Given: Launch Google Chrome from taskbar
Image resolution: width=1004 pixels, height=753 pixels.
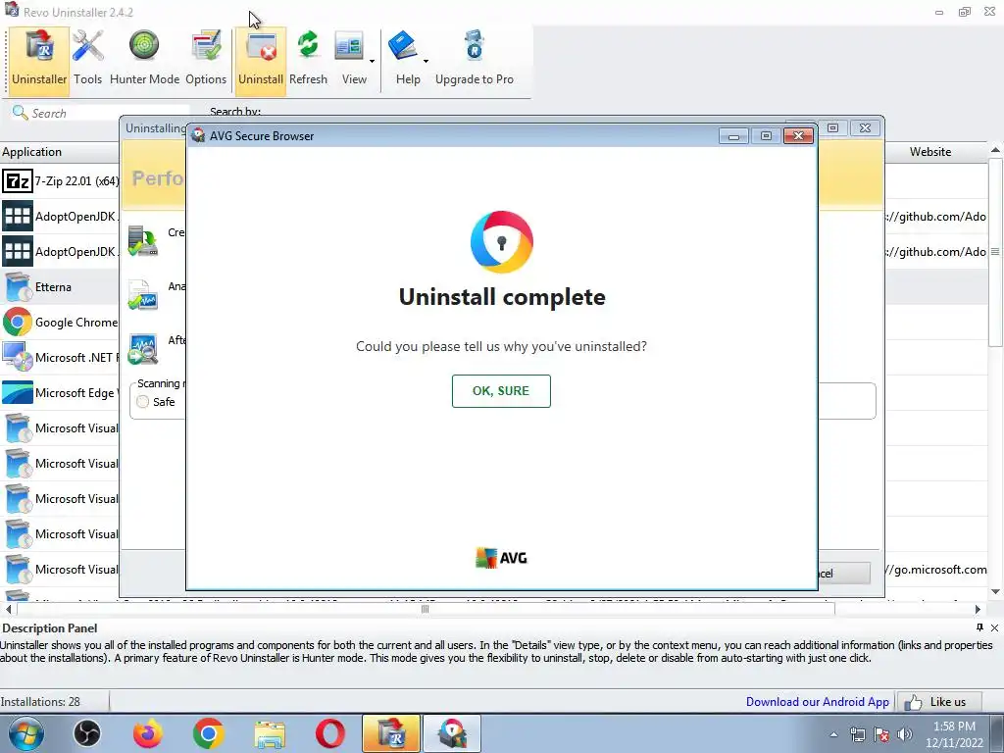Looking at the screenshot, I should pos(208,733).
